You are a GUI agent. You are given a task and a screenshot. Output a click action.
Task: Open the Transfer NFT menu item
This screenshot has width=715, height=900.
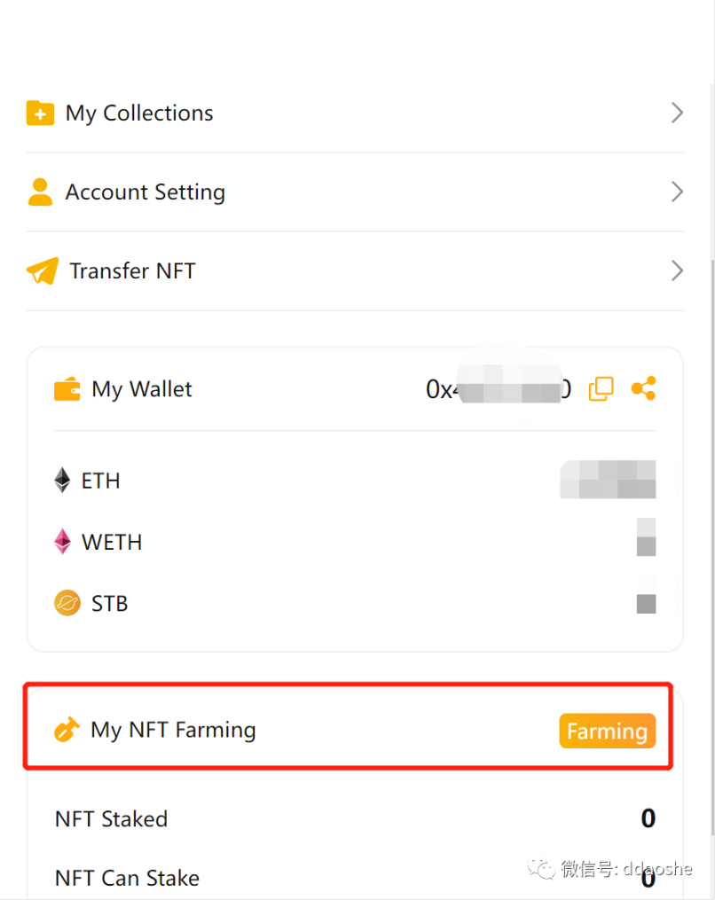click(132, 271)
